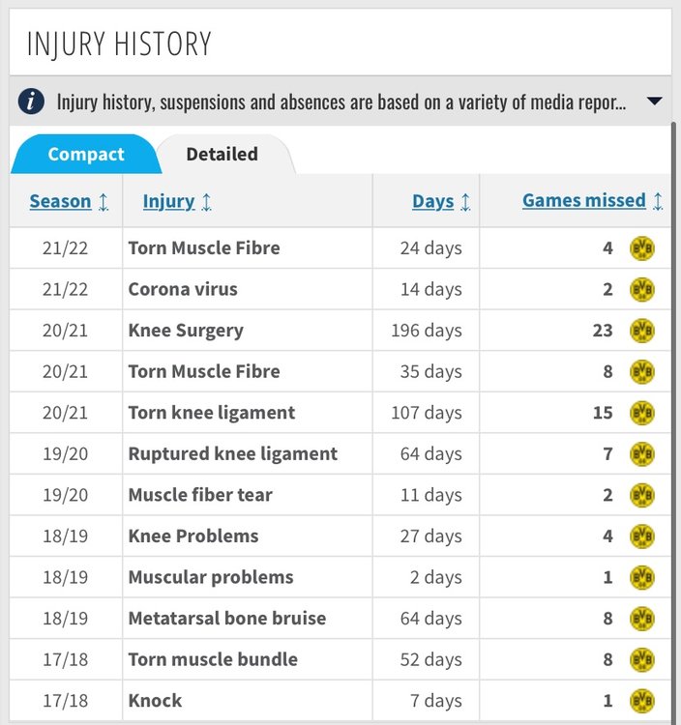The height and width of the screenshot is (725, 681).
Task: Switch to the Detailed tab
Action: (222, 155)
